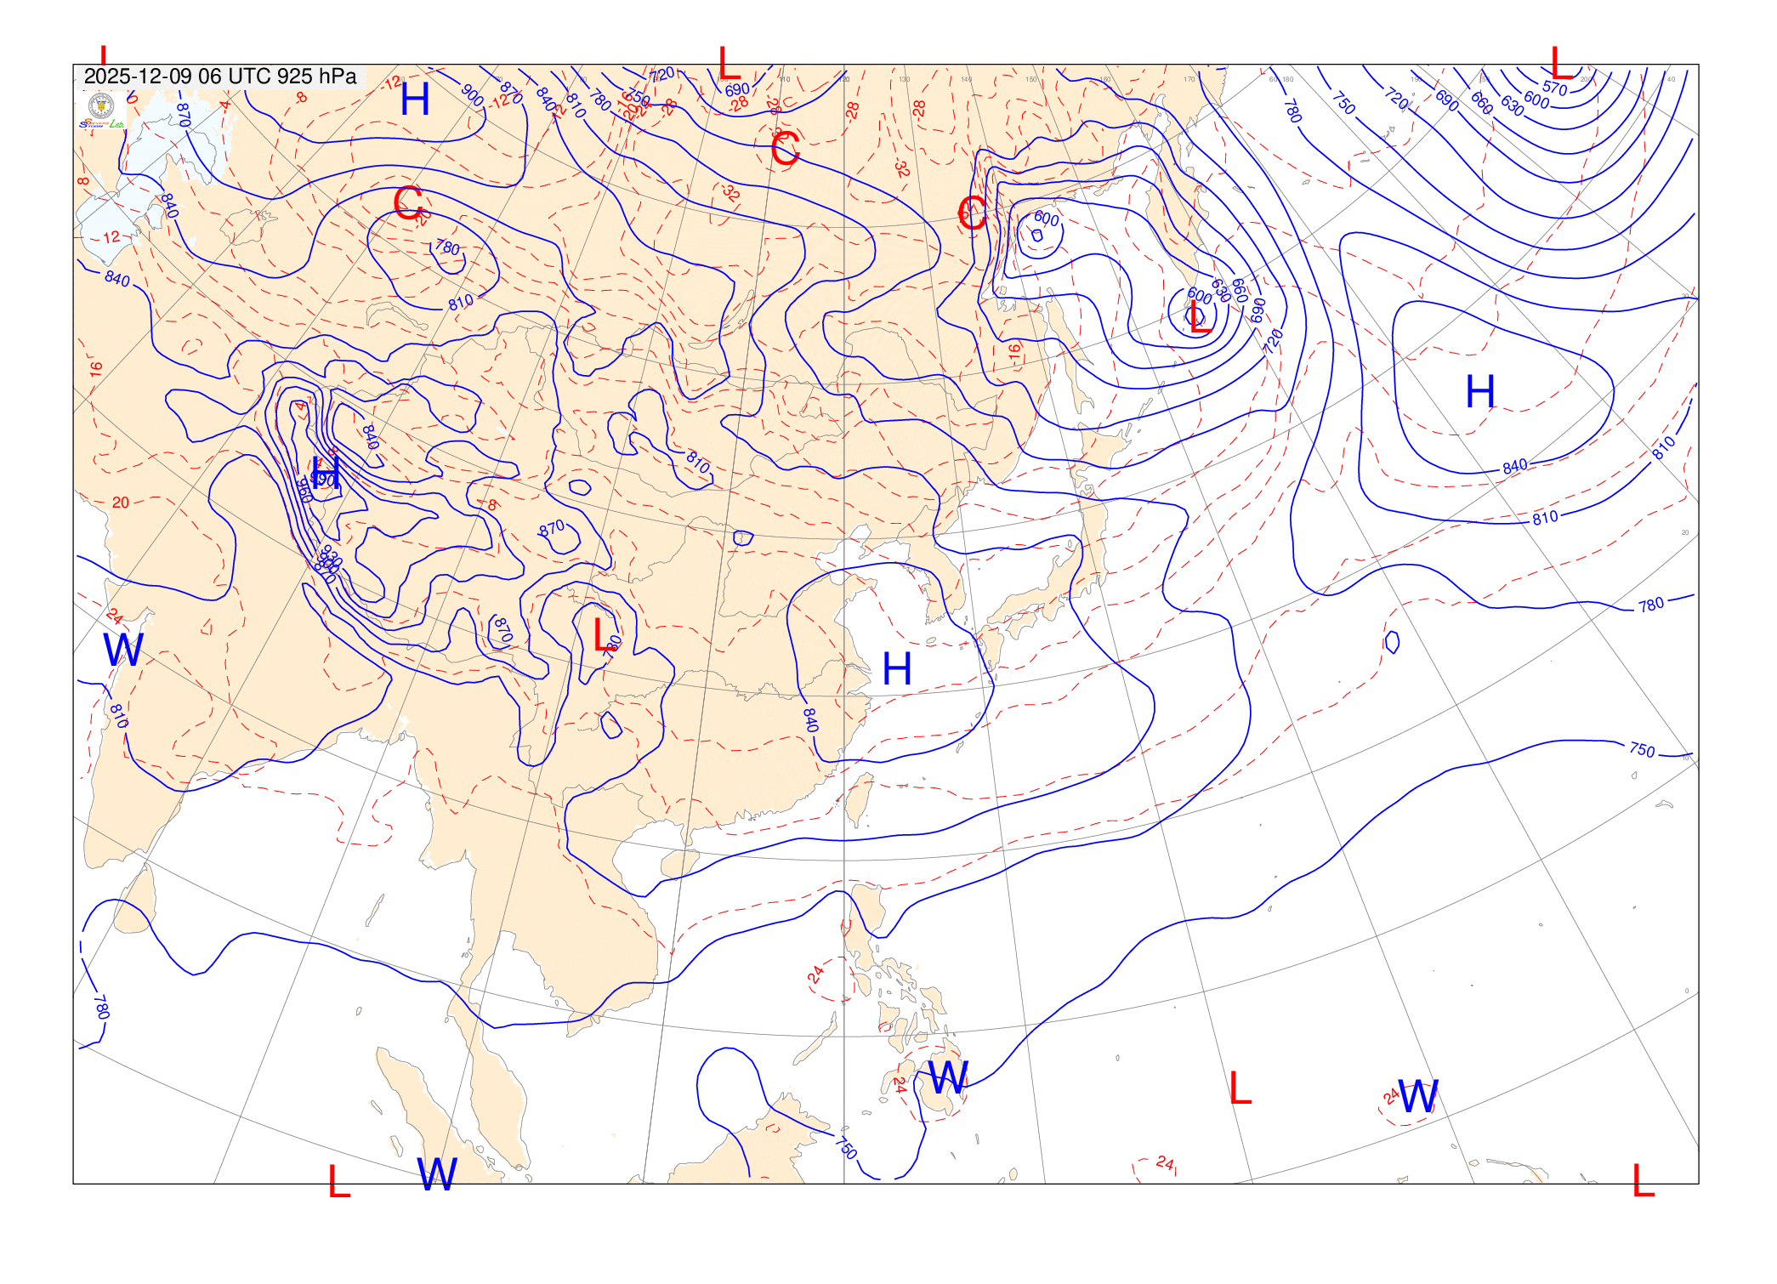Click the red L over central China
Screen dimensions: 1777x1284
click(x=601, y=635)
